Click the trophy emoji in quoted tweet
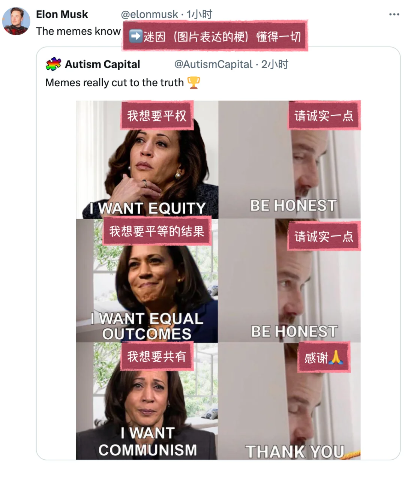 tap(193, 82)
